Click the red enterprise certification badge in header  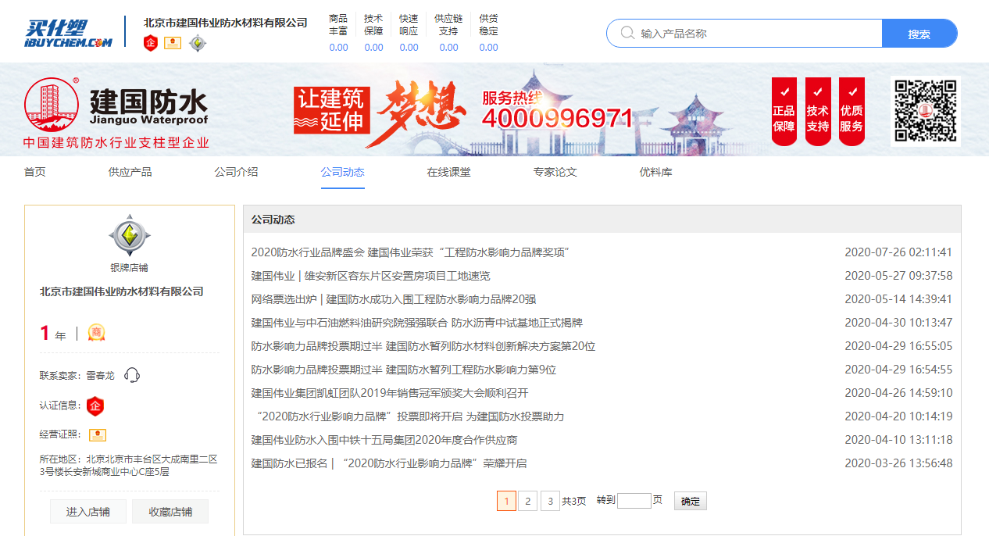[151, 43]
